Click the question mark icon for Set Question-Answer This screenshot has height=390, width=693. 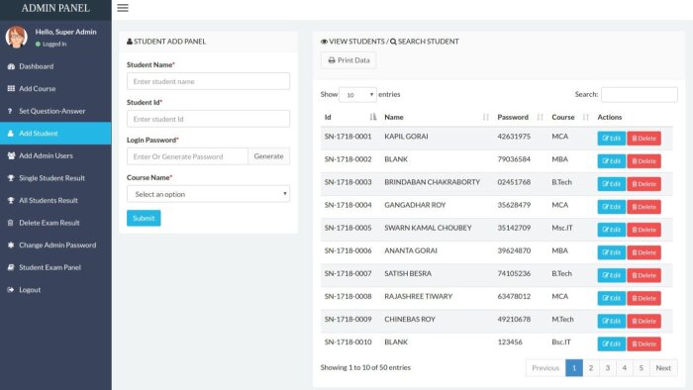click(x=10, y=111)
